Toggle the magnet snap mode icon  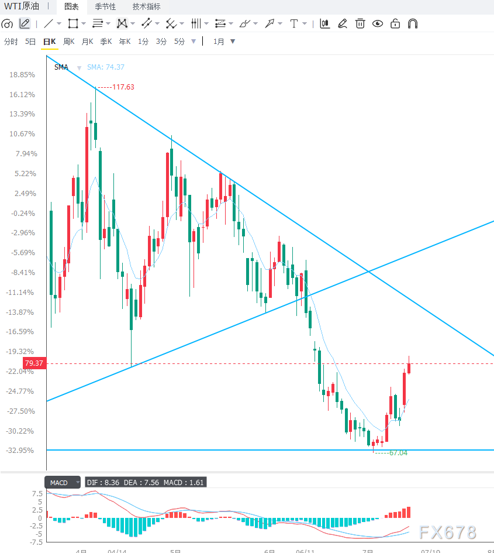tap(413, 23)
